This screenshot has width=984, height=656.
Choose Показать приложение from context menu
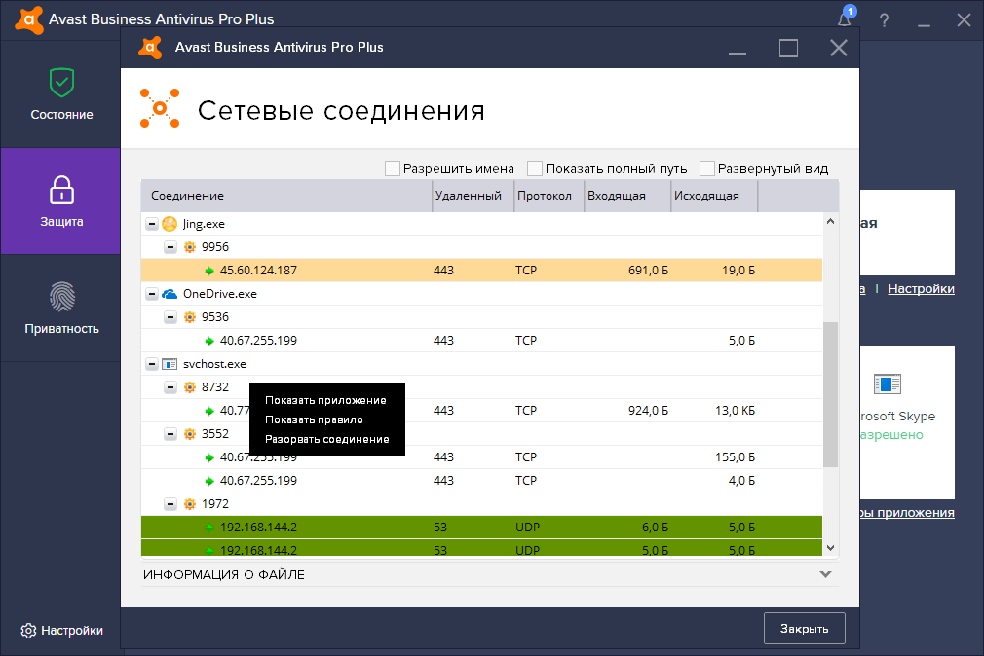pos(325,400)
